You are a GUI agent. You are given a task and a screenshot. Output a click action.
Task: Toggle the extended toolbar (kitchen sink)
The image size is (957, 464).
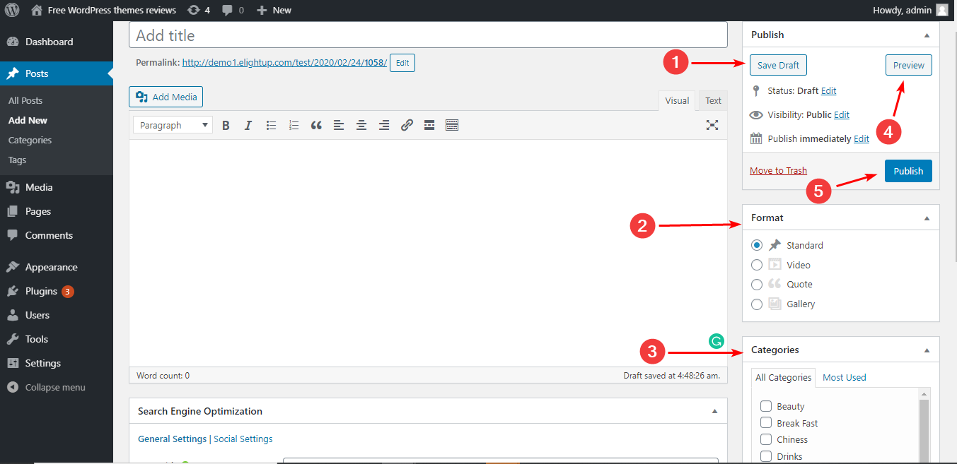tap(452, 125)
